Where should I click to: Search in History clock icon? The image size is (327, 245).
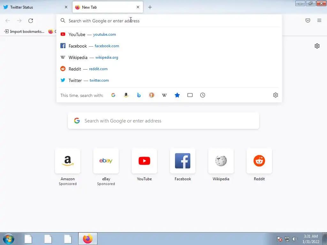point(203,95)
